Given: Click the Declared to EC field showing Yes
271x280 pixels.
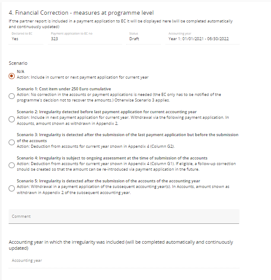Looking at the screenshot, I should 26,39.
